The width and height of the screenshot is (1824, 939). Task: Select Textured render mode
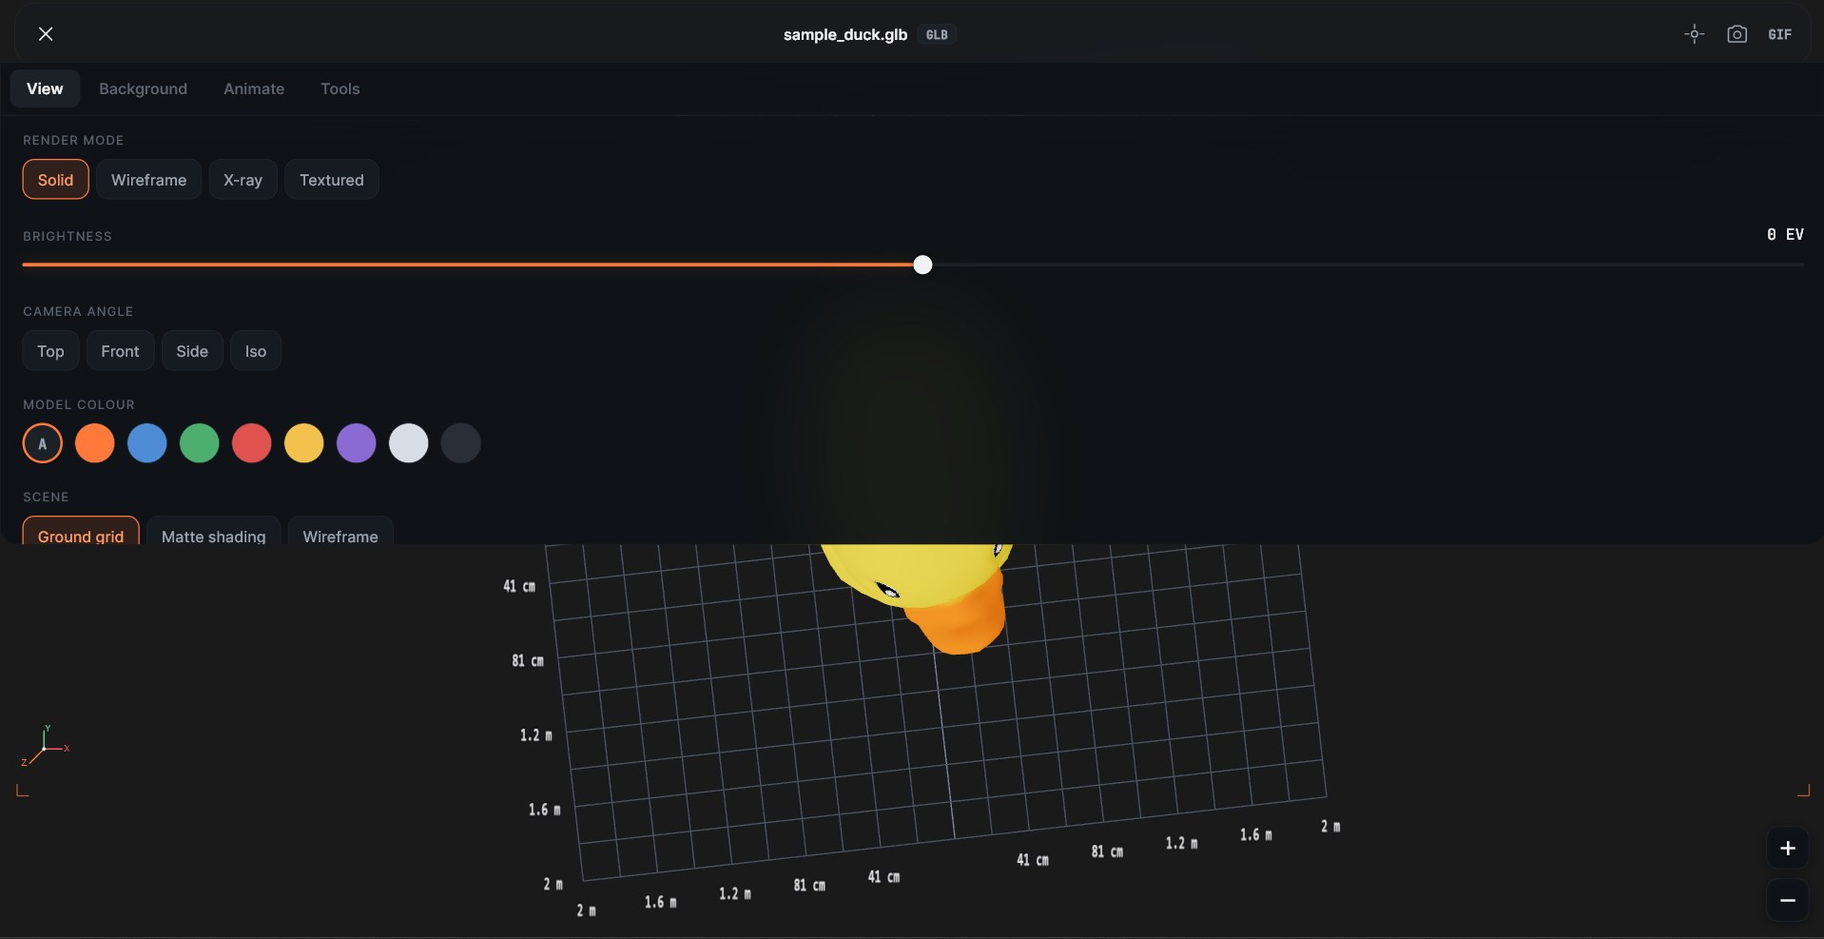coord(332,180)
